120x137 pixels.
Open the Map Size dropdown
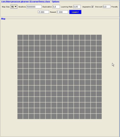coord(14,7)
